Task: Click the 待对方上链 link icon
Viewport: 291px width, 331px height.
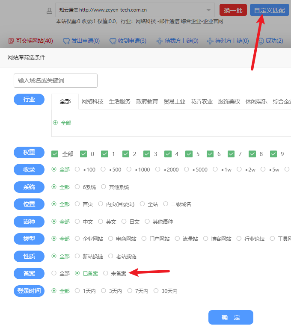Action: click(210, 41)
